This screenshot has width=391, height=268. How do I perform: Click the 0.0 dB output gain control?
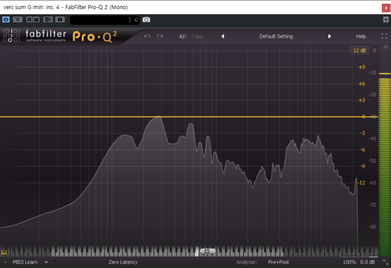(367, 262)
